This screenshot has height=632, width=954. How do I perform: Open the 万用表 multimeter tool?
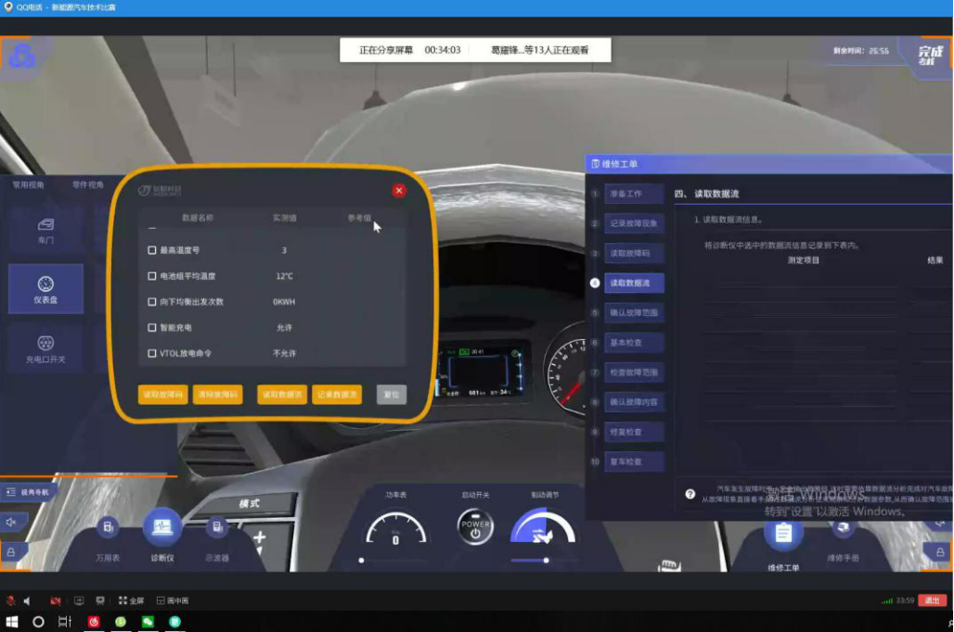pyautogui.click(x=108, y=529)
